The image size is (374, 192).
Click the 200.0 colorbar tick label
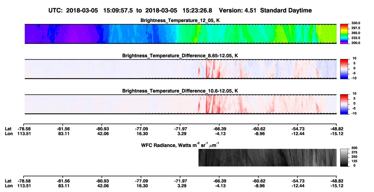(x=356, y=43)
